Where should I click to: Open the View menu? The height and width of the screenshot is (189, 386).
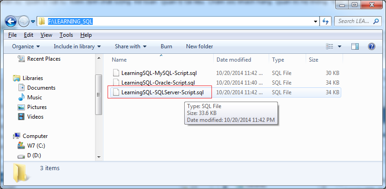point(46,35)
